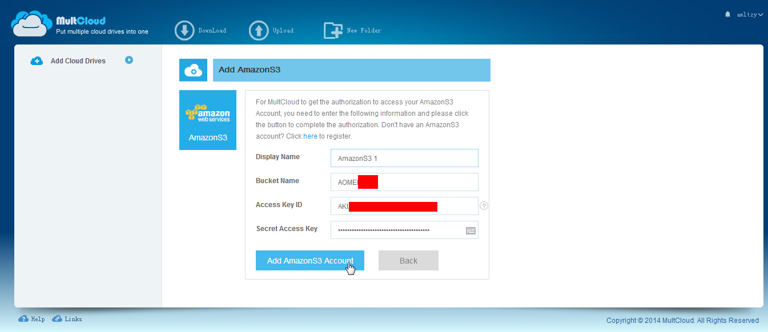Focus the Display Name field

[x=404, y=158]
